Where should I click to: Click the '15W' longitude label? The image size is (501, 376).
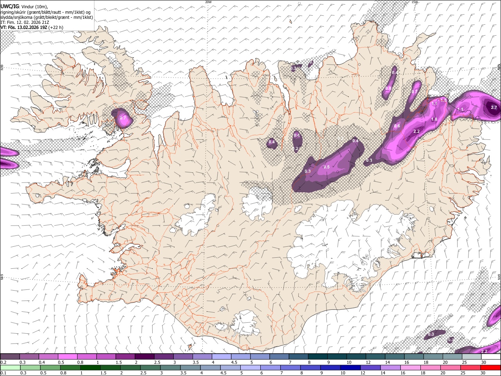pyautogui.click(x=415, y=2)
